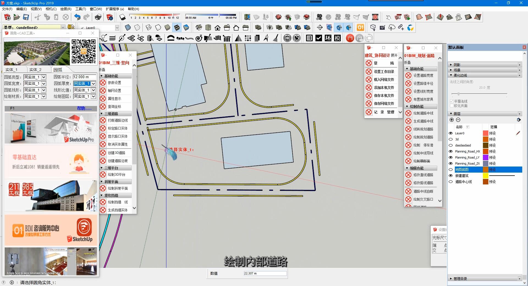Click the New file icon in toolbar

(7, 17)
